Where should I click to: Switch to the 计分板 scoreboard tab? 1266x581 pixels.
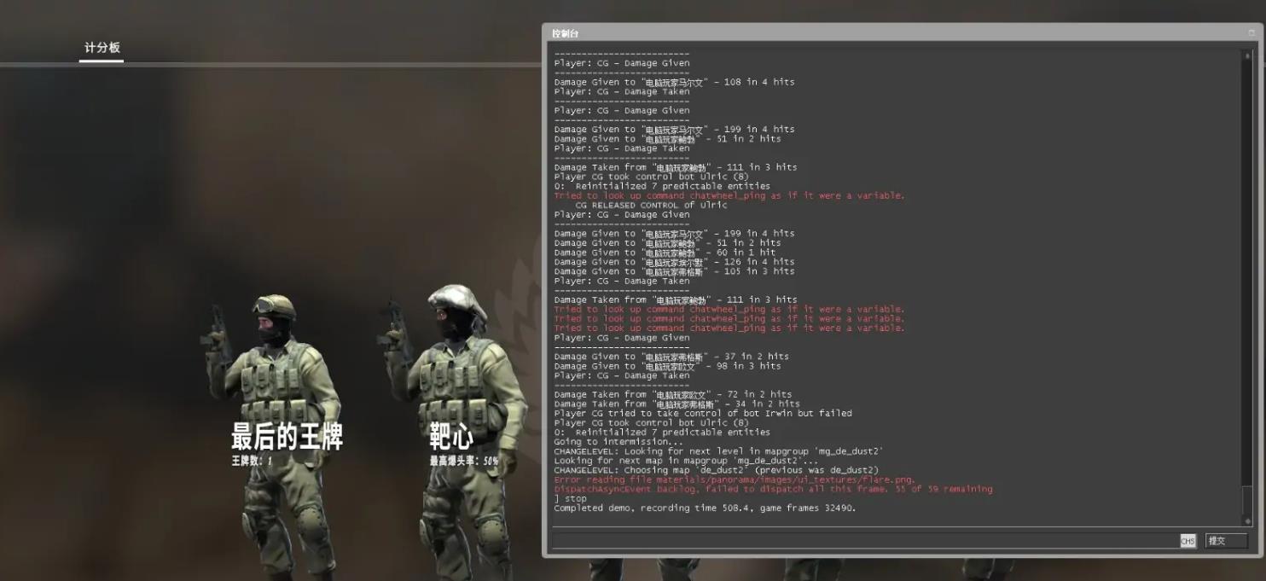coord(102,48)
